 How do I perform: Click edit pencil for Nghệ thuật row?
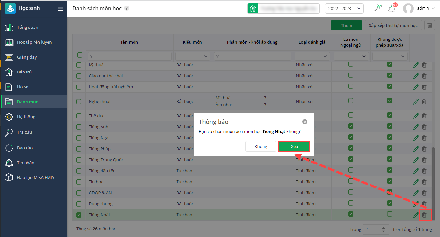pos(416,101)
